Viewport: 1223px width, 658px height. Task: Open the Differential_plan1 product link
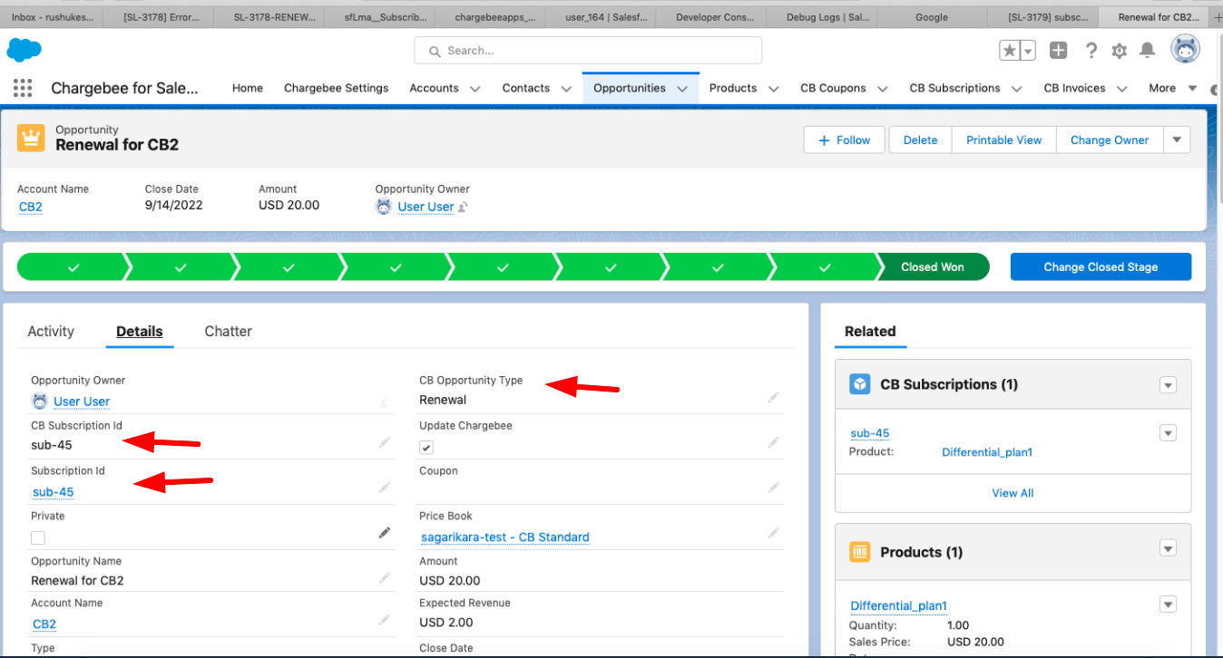(898, 605)
